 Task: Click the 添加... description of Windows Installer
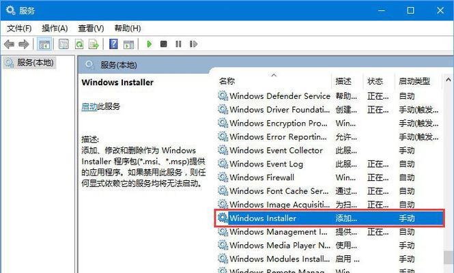click(346, 218)
